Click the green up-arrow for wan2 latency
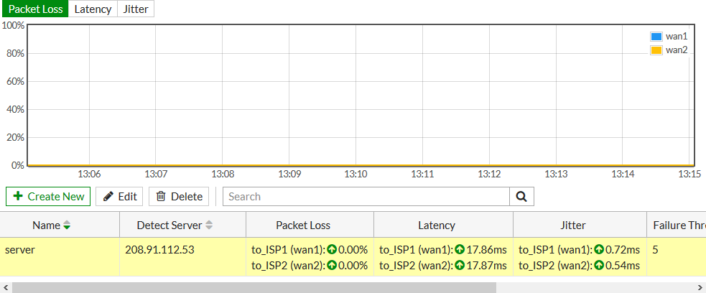This screenshot has width=706, height=293. point(460,266)
